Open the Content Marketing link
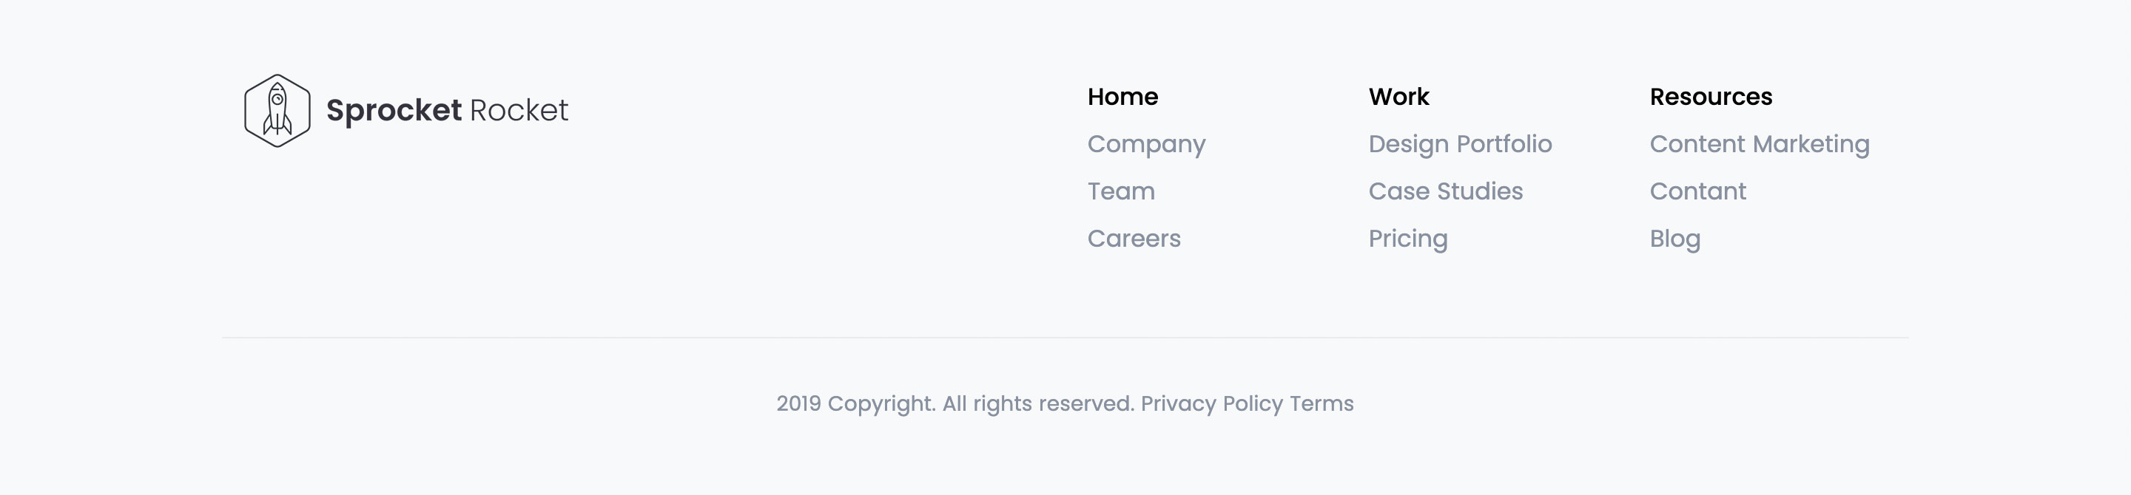The height and width of the screenshot is (495, 2131). tap(1760, 145)
